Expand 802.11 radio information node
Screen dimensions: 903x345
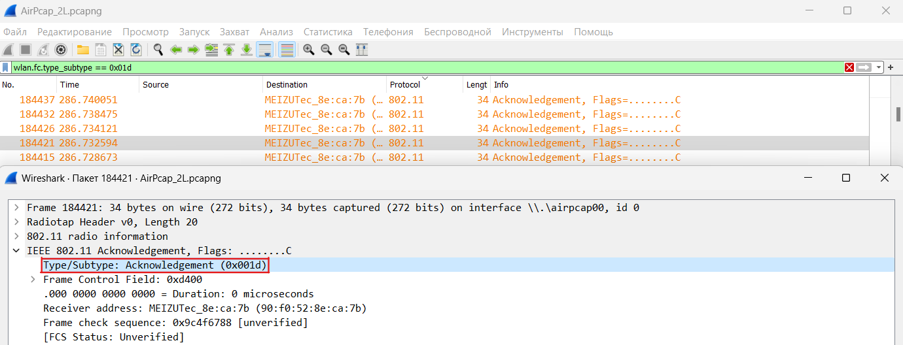[16, 237]
